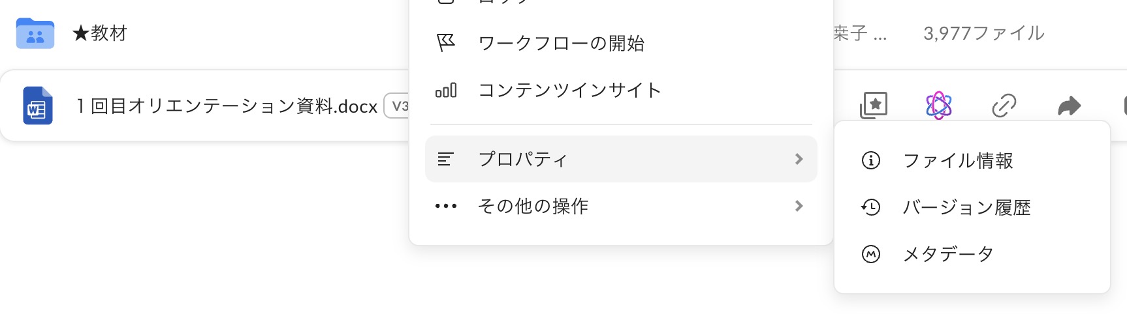Click the three dots その他の操作 icon
This screenshot has height=314, width=1127.
446,206
